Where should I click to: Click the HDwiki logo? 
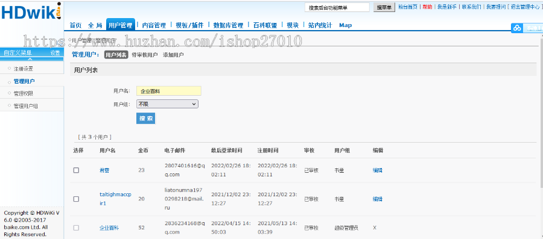[x=31, y=11]
